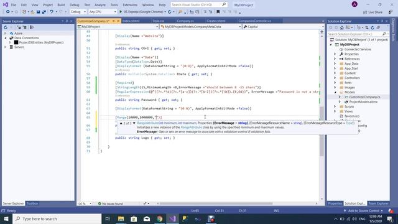
Task: Click the user account avatar
Action: tap(354, 4)
